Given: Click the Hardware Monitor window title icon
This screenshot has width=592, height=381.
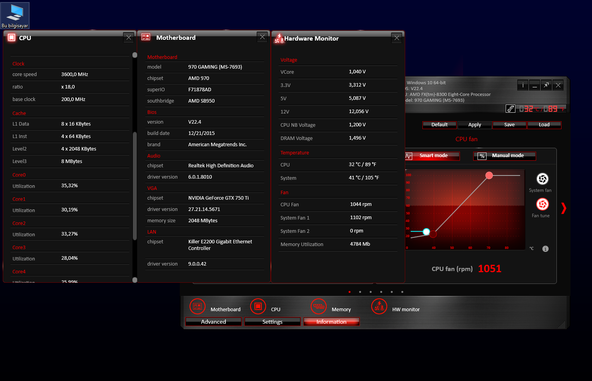Looking at the screenshot, I should click(279, 38).
